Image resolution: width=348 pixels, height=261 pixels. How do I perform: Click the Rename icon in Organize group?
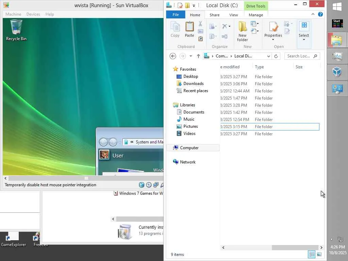click(x=225, y=36)
